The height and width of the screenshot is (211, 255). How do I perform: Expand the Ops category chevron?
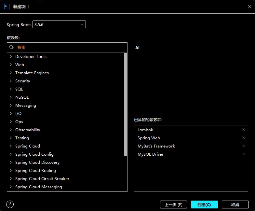[11, 122]
